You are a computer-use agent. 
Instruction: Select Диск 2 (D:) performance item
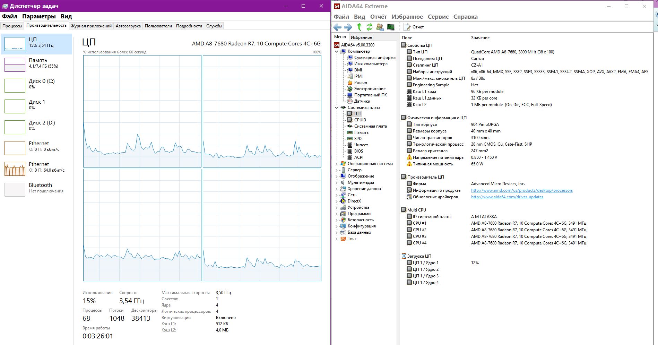(36, 127)
